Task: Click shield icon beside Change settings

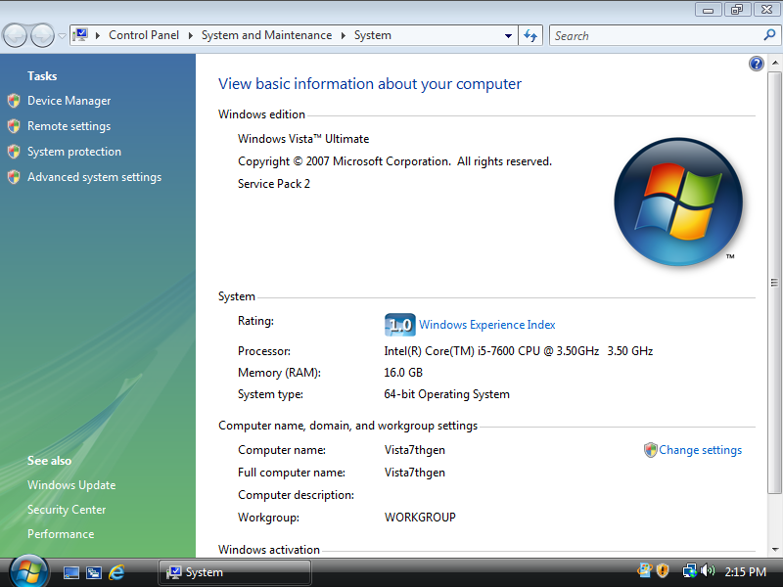Action: click(650, 450)
